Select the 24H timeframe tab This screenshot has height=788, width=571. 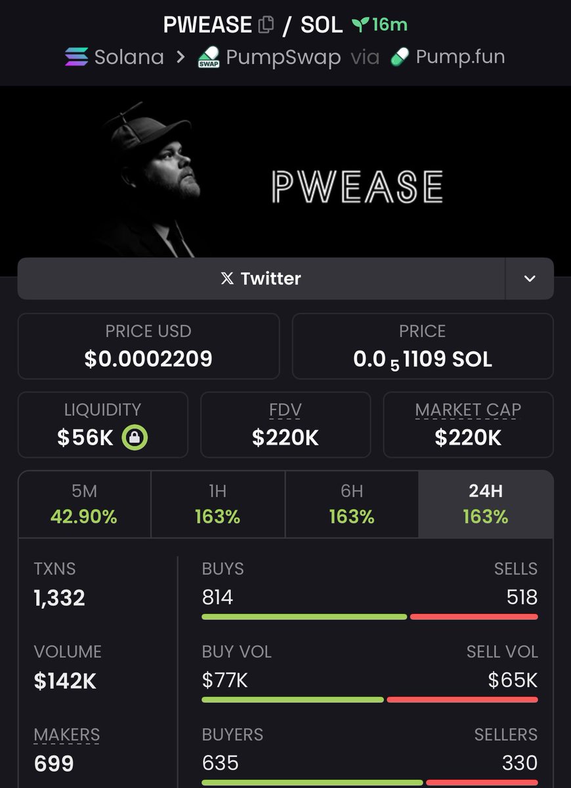pos(486,504)
